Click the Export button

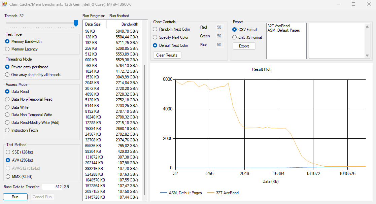coord(244,46)
